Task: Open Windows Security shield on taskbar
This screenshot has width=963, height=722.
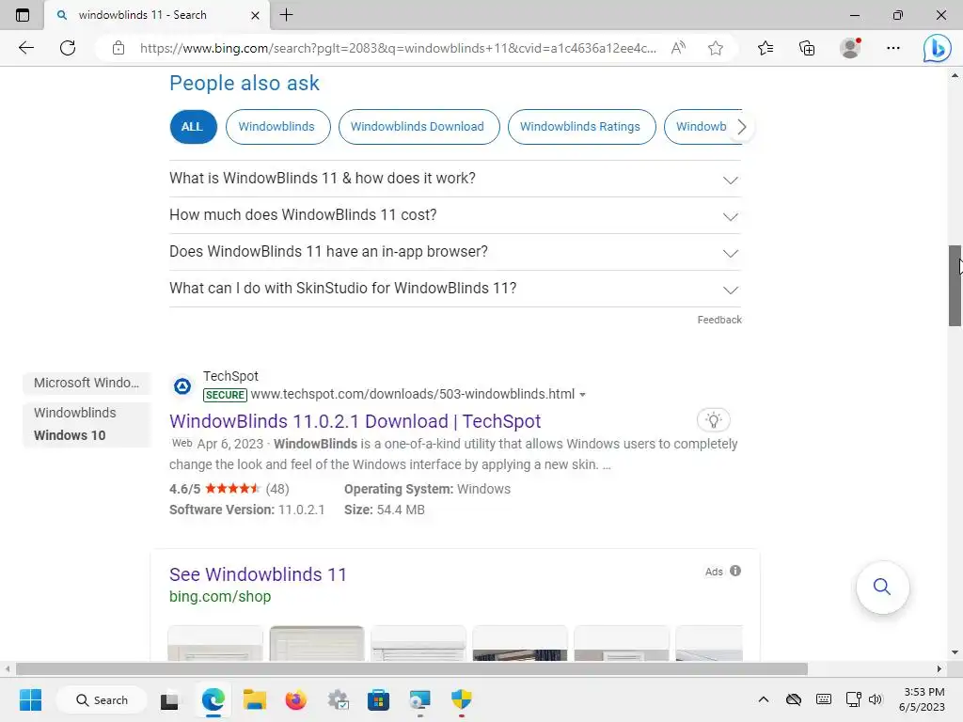Action: (x=461, y=699)
